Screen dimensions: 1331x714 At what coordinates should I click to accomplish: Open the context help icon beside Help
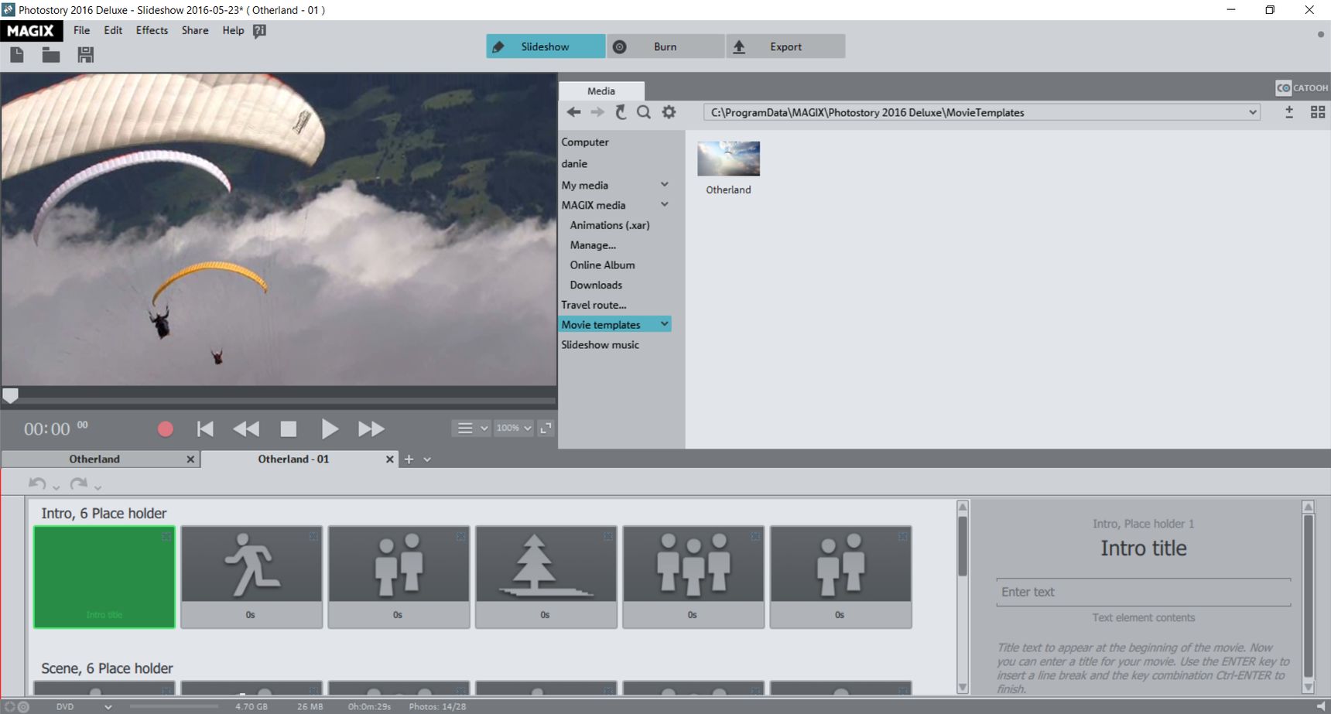pos(260,31)
